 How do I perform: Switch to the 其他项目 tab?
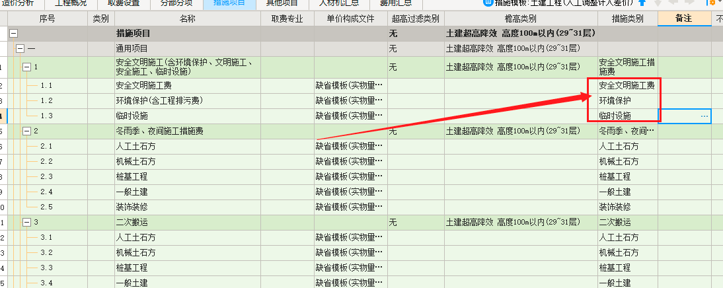(282, 4)
